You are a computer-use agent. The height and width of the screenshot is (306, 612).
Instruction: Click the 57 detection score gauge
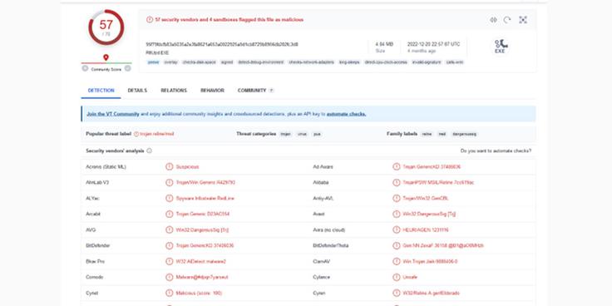tap(106, 27)
